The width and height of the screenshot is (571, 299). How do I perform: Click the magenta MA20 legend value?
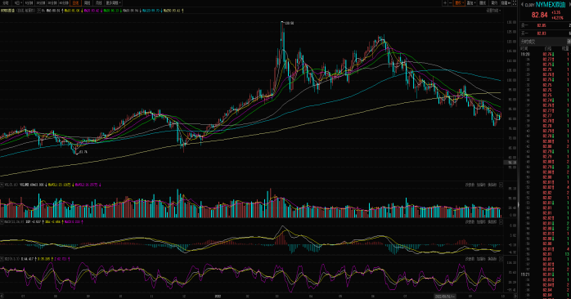pyautogui.click(x=92, y=11)
